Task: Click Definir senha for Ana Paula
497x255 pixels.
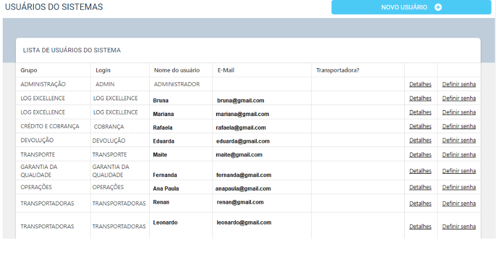Action: tap(459, 187)
